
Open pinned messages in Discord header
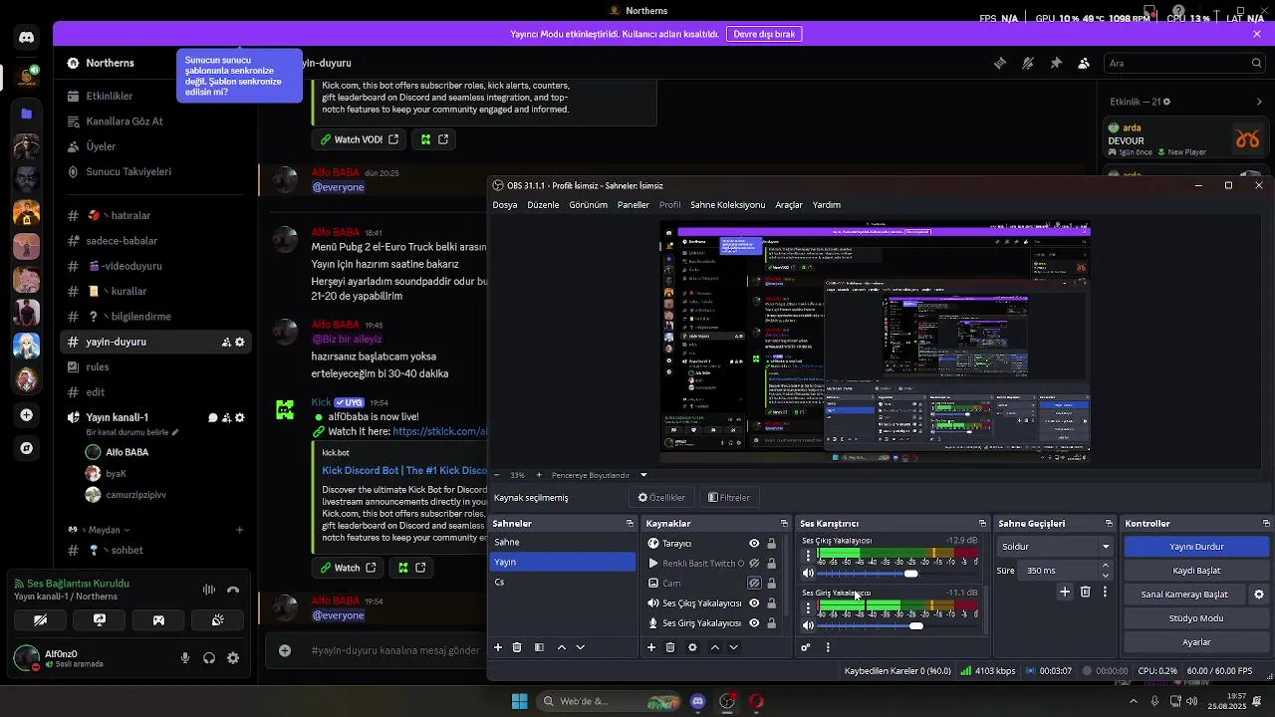[1056, 63]
